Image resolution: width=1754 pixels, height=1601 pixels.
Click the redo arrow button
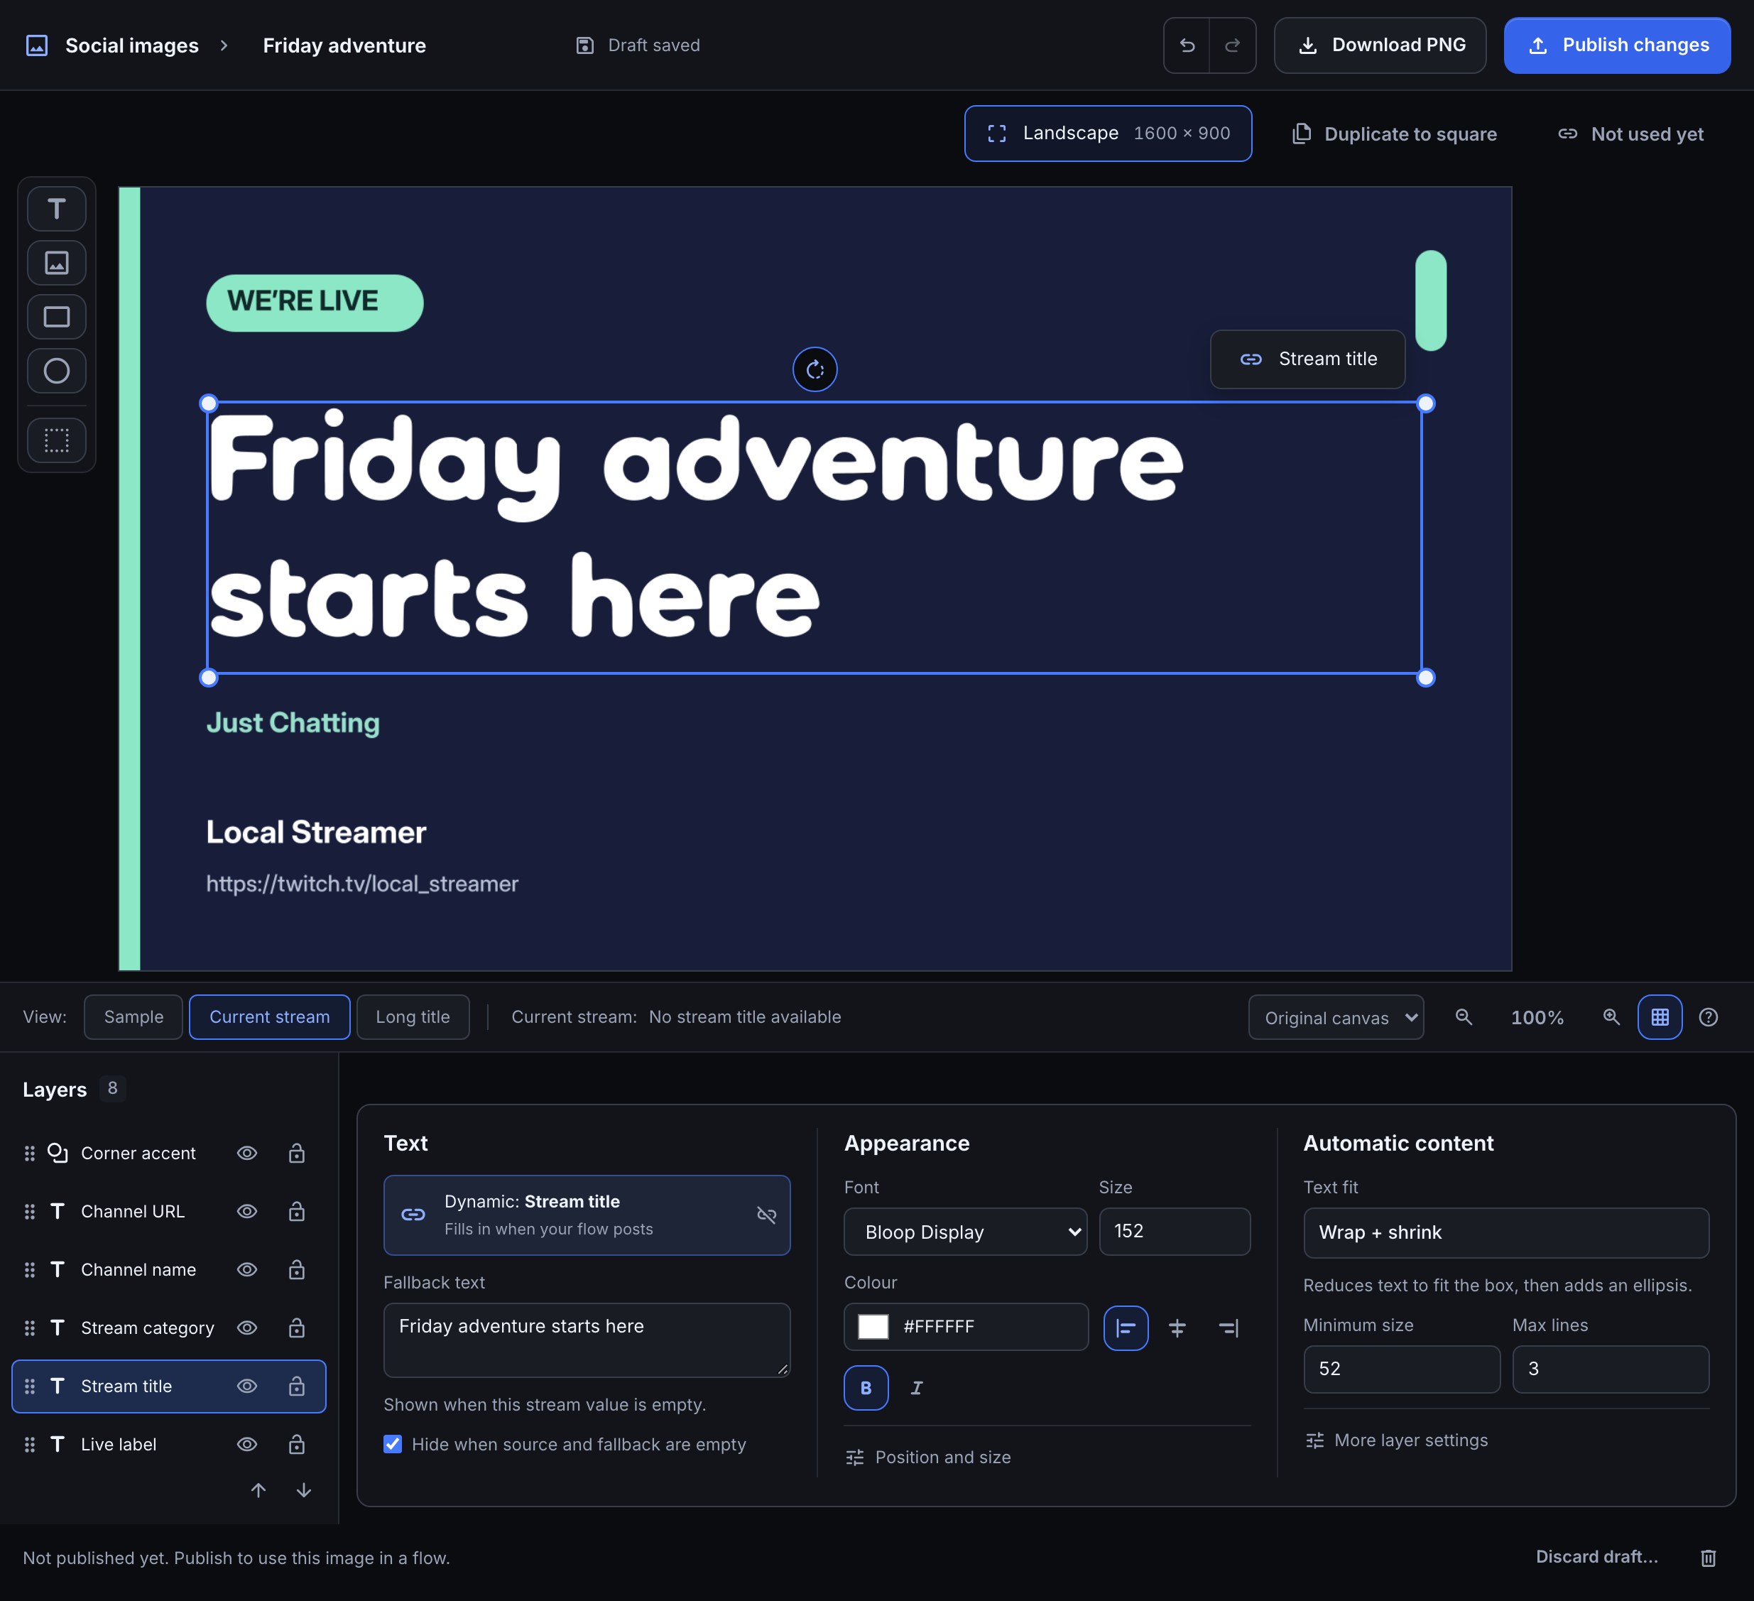click(x=1232, y=45)
